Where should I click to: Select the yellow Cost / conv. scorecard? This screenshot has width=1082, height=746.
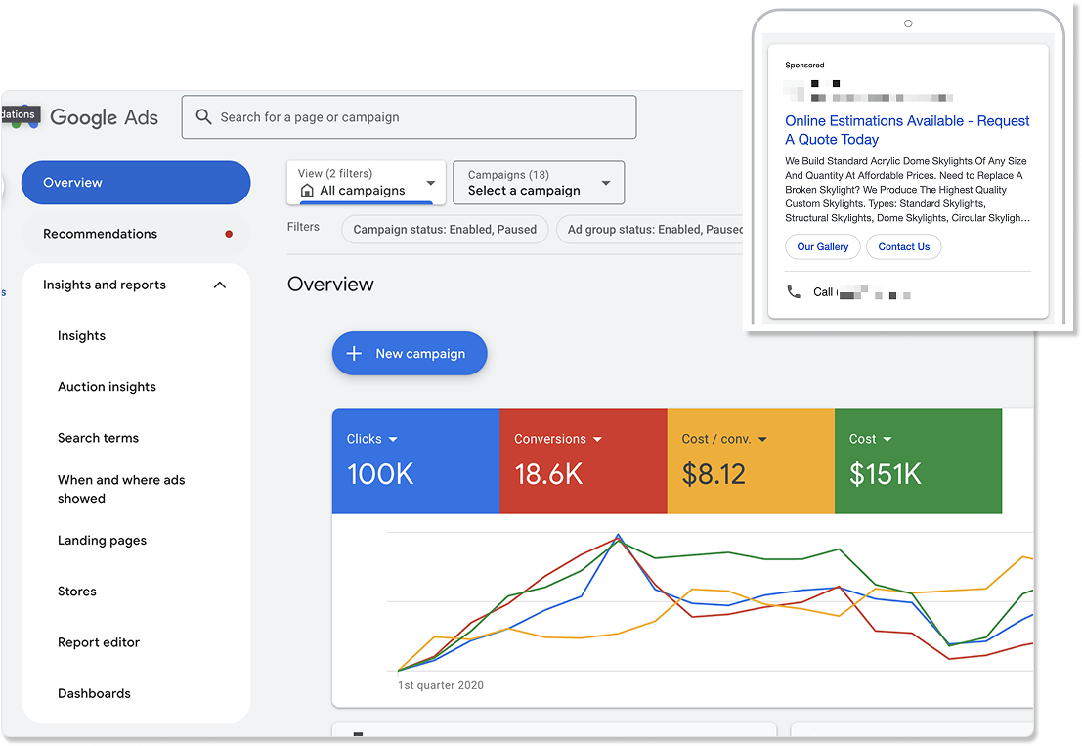click(751, 461)
